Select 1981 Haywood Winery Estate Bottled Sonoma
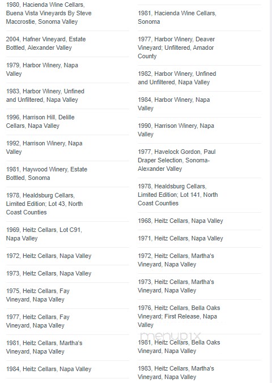Viewport: 272px width, 383px height. click(46, 174)
